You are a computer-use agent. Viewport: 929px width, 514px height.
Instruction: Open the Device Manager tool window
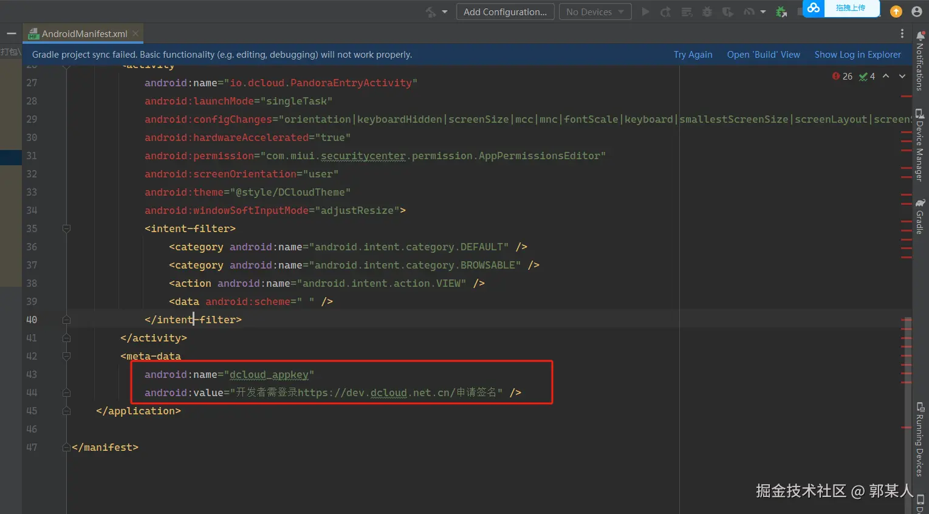920,145
